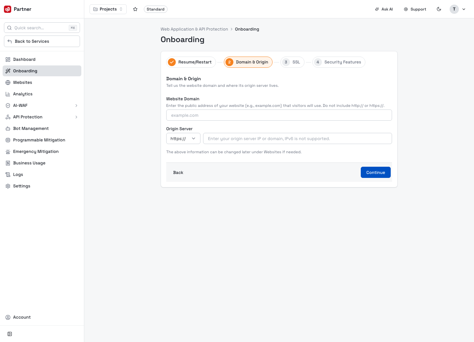Go to the Resume/Restart step
Viewport: 474px width, 342px height.
[x=191, y=62]
